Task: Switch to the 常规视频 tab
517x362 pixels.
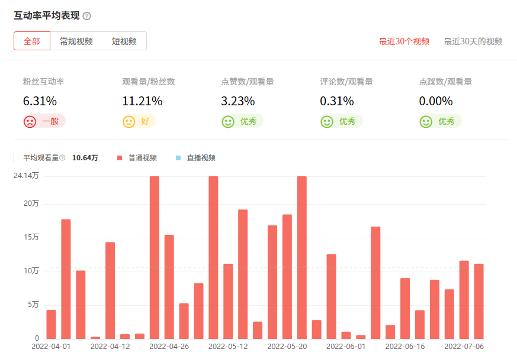Action: (76, 41)
